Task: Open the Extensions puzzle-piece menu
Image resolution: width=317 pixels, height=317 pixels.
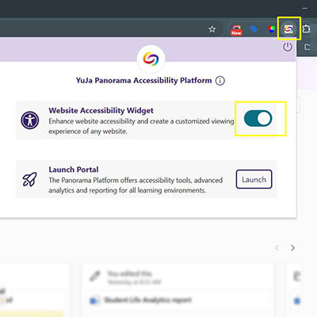Action: click(x=306, y=29)
